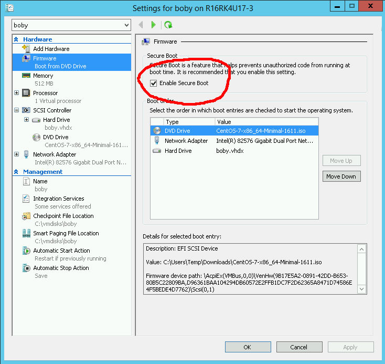Screen dimensions: 385x364
Task: Click the green refresh icon in toolbar
Action: (168, 25)
